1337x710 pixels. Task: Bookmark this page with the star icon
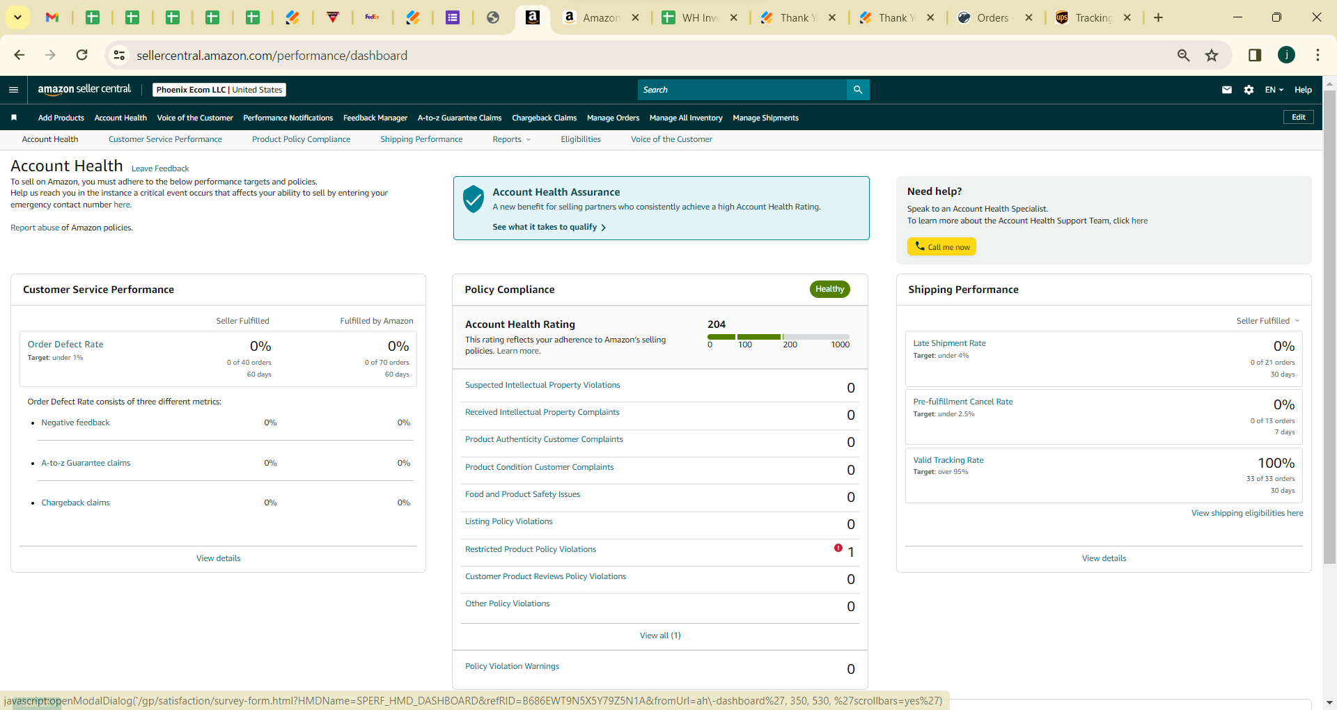[x=1212, y=55]
